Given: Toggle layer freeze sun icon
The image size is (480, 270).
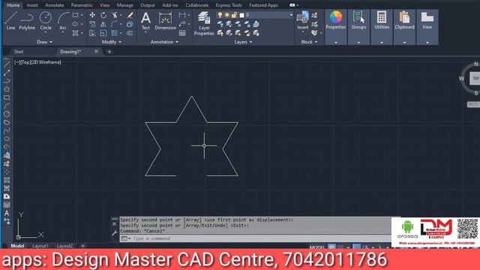Looking at the screenshot, I should point(226,15).
